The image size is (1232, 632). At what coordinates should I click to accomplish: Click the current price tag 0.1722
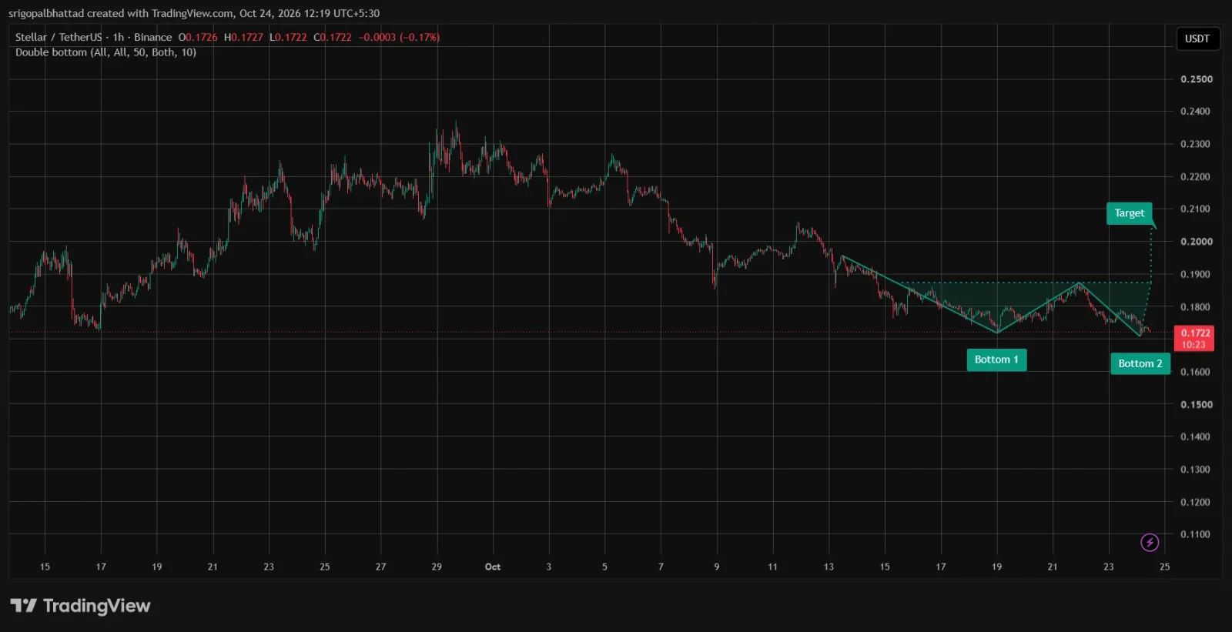click(x=1194, y=339)
